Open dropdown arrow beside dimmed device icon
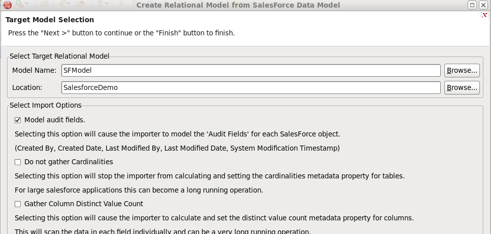491x234 pixels. (107, 4)
